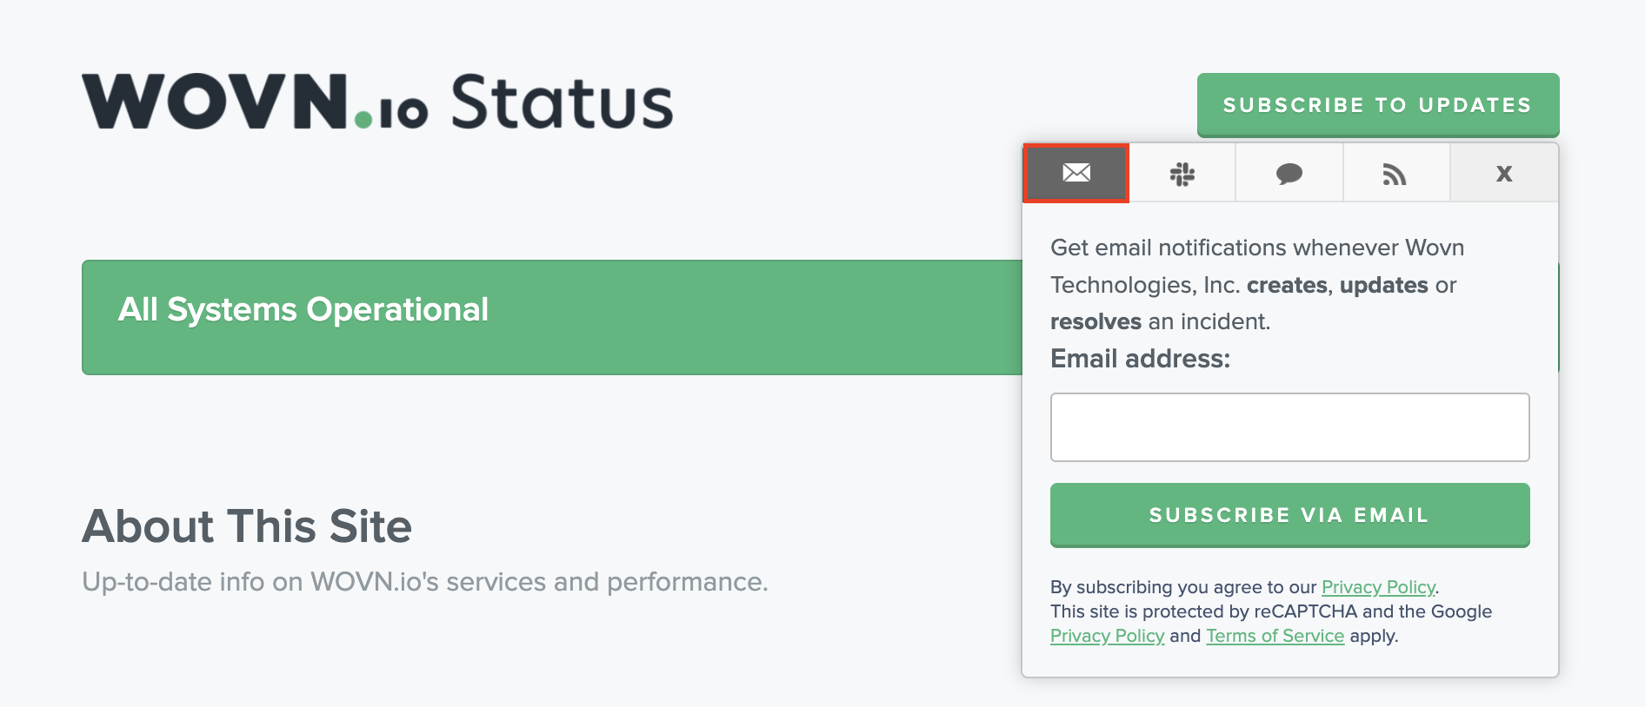Focus the Email address input field
This screenshot has height=707, width=1645.
1289,426
